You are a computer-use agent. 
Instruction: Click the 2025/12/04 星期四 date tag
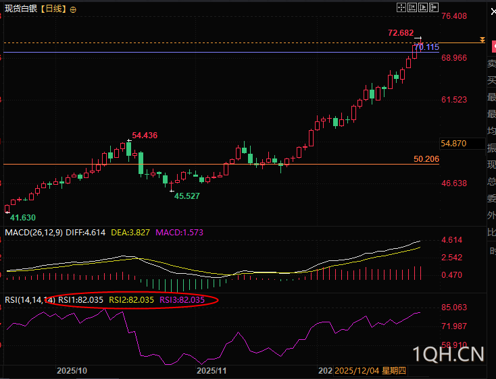coord(370,370)
